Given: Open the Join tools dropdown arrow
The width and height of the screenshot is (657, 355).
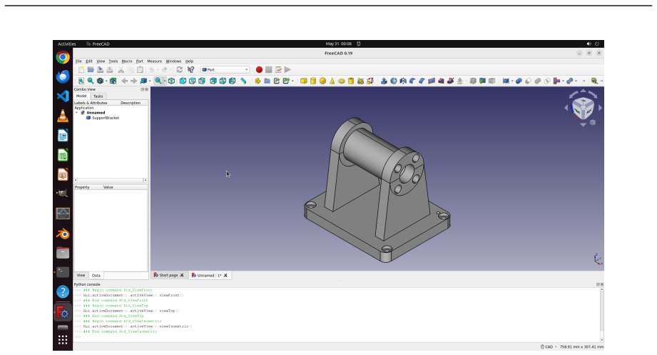Looking at the screenshot, I should click(x=563, y=81).
